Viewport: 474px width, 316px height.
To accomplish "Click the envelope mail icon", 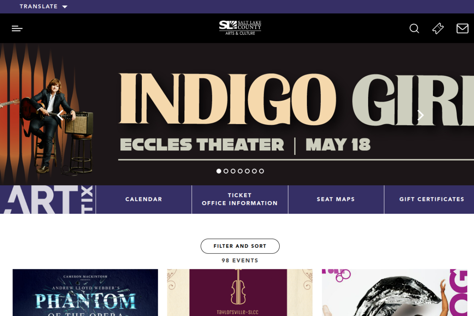I will (462, 29).
